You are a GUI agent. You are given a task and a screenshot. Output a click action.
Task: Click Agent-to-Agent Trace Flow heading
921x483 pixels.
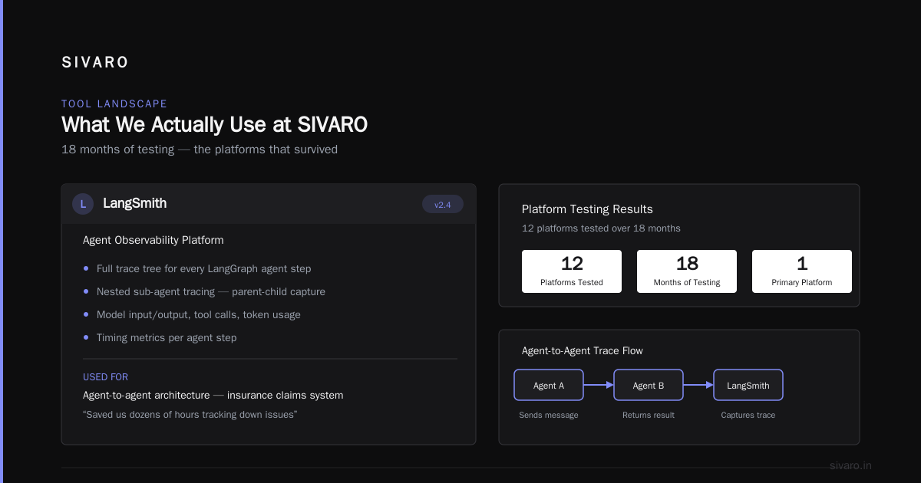click(x=583, y=351)
